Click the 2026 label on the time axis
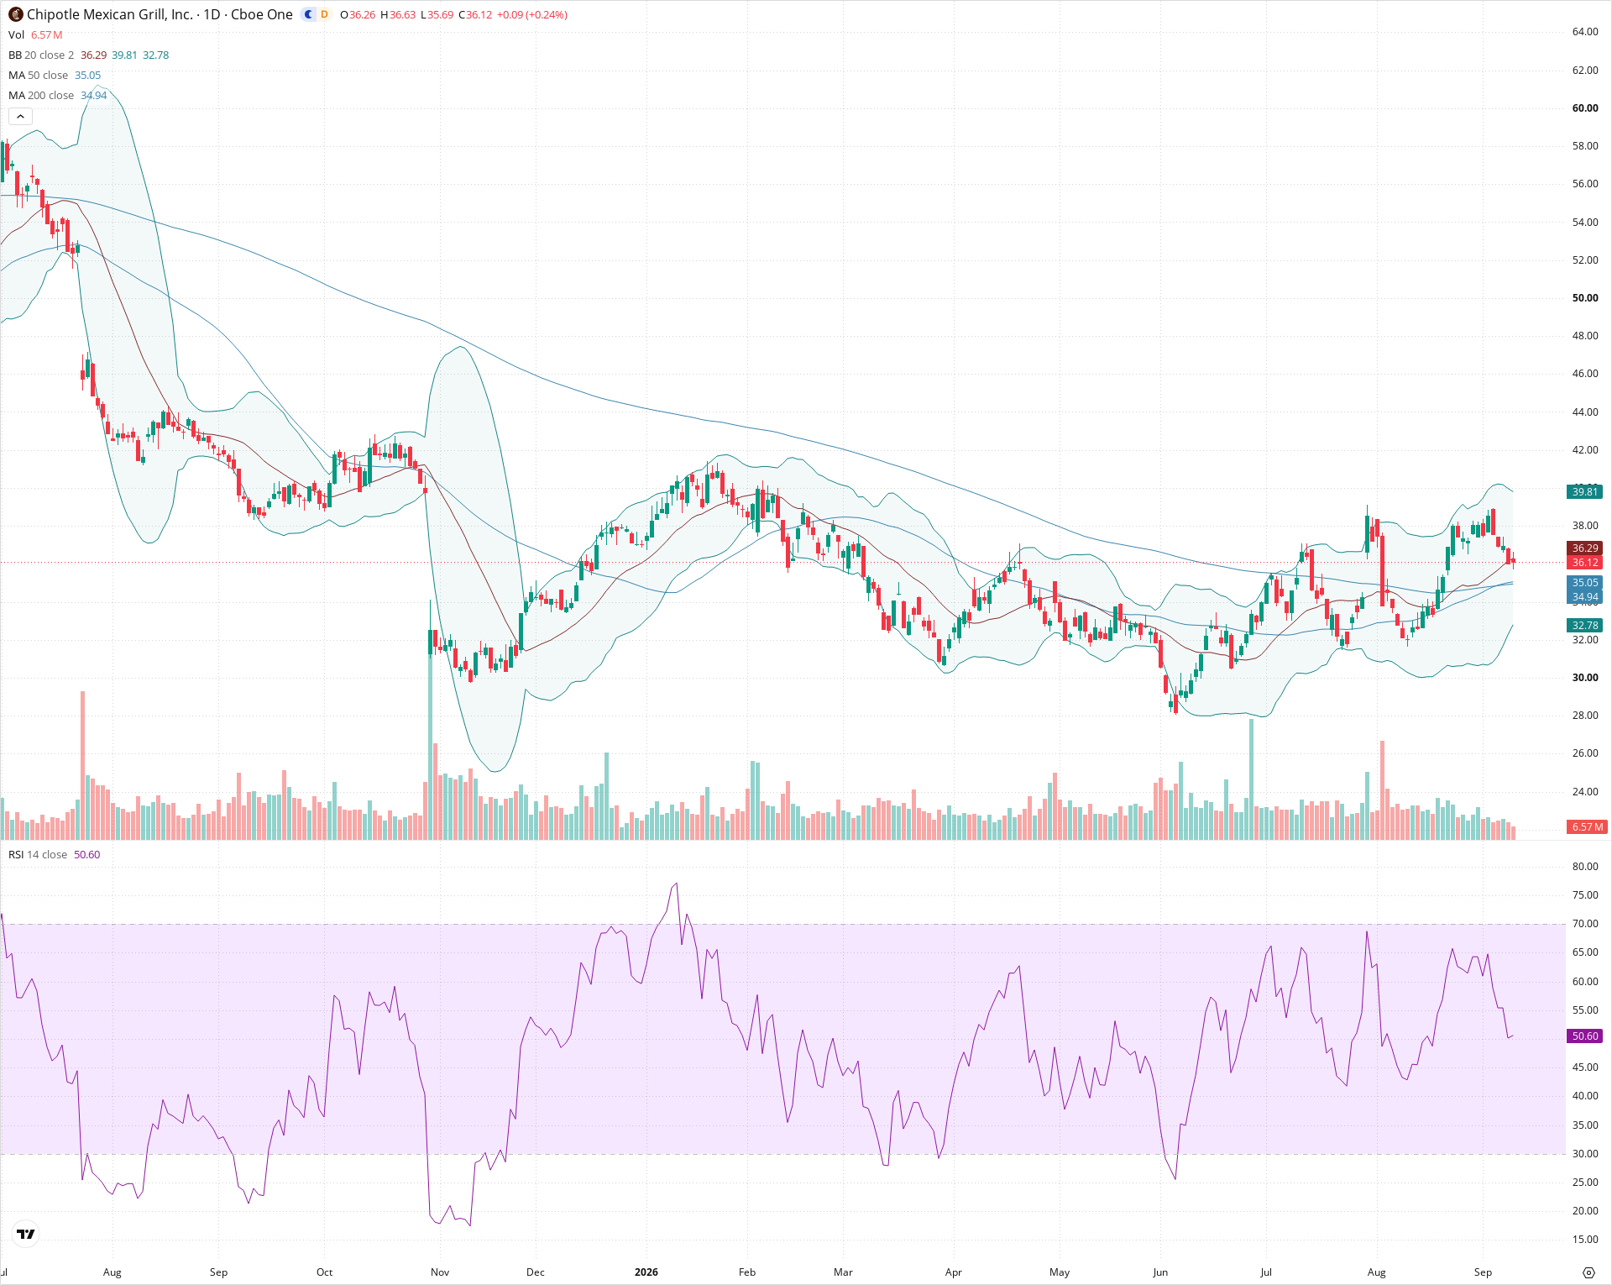This screenshot has height=1285, width=1612. point(646,1272)
